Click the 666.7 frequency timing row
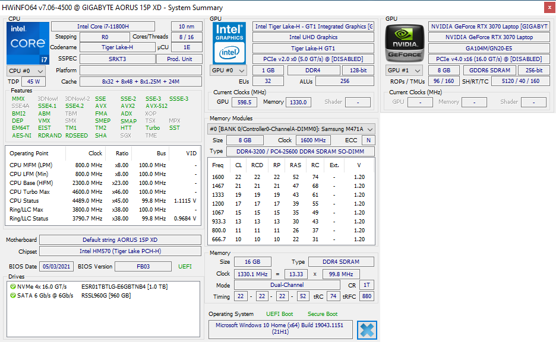The image size is (556, 342). tap(290, 239)
